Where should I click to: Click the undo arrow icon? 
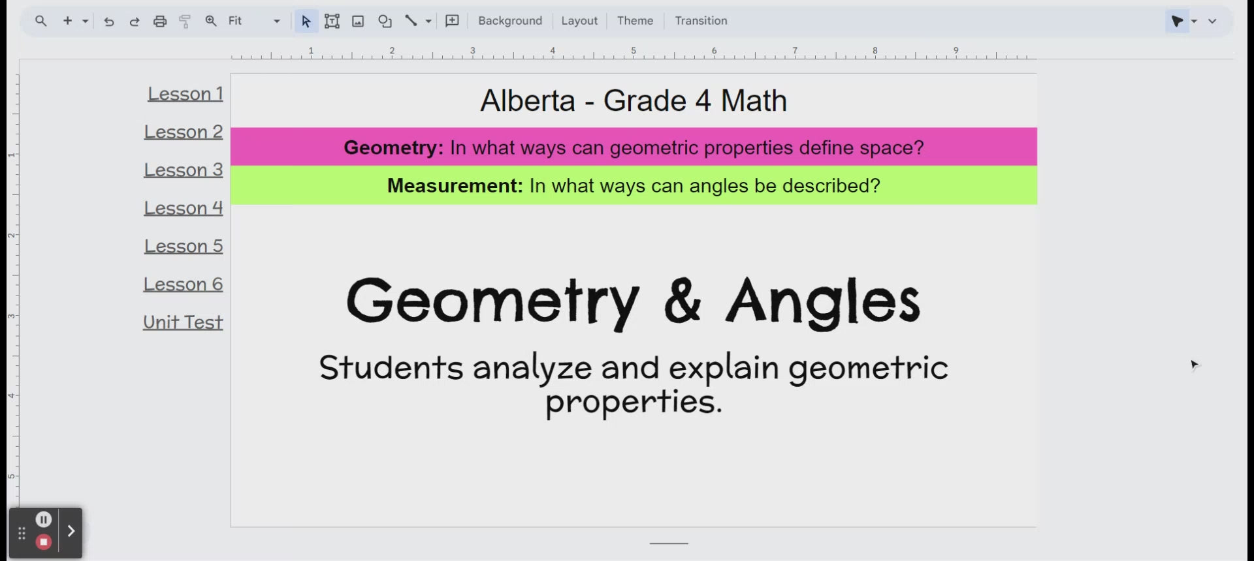pos(109,22)
